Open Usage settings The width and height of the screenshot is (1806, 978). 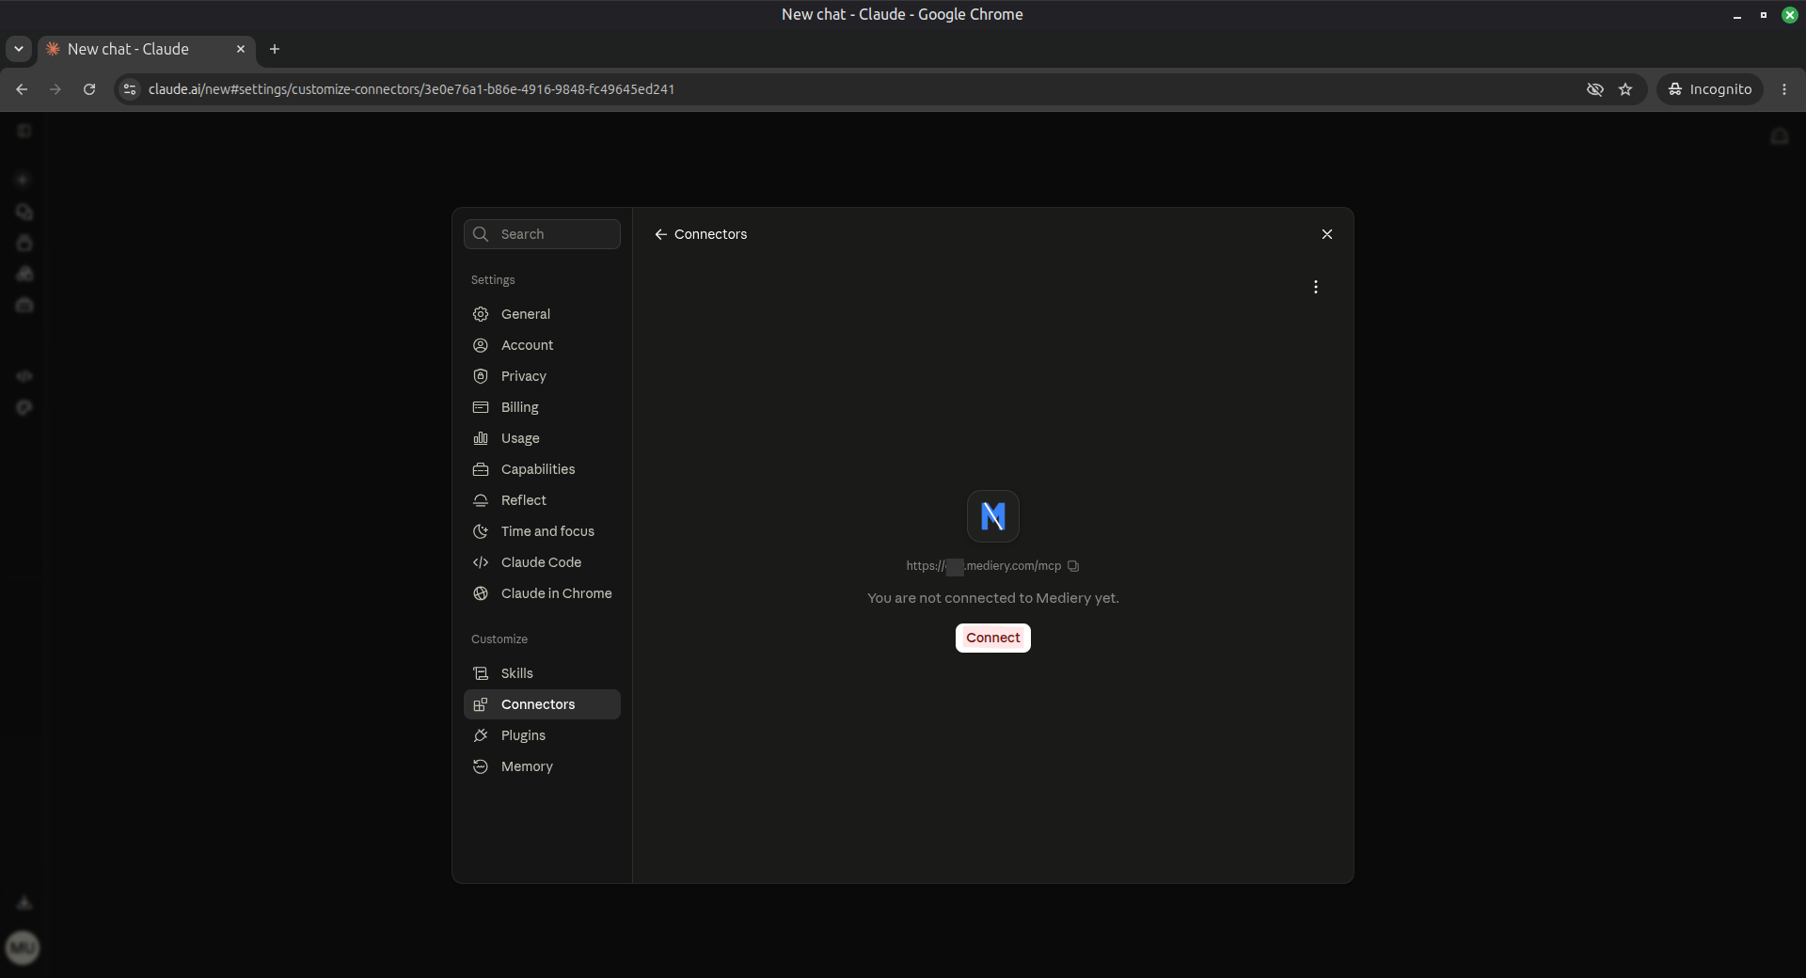(x=542, y=438)
